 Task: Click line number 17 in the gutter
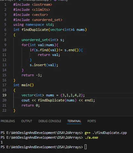(4, 85)
